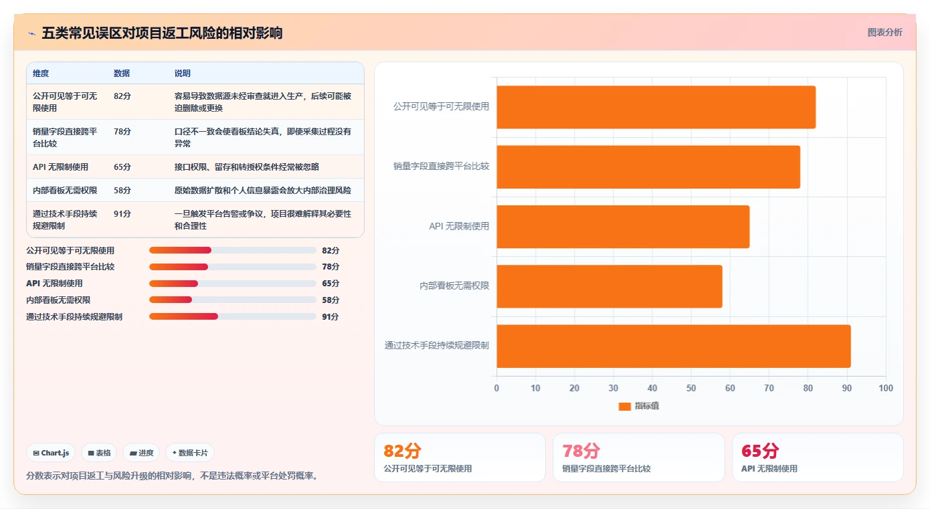The image size is (930, 509).
Task: Click the 公开可见等于可无限使用 progress bar
Action: (x=232, y=250)
